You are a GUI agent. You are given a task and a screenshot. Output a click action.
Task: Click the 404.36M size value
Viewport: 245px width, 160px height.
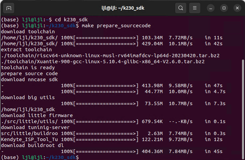point(152,151)
